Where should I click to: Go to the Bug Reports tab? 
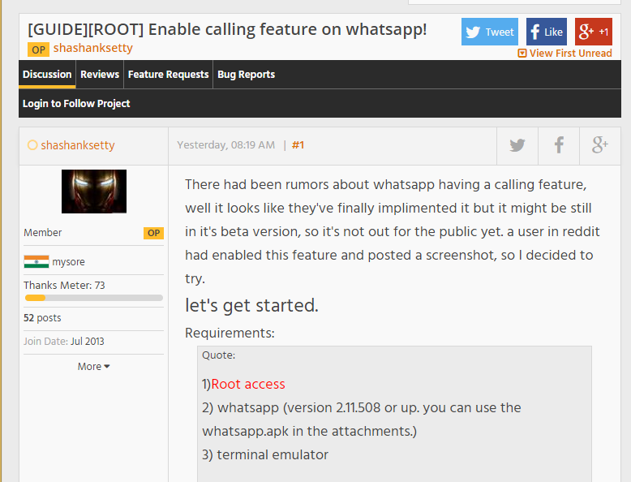[246, 75]
